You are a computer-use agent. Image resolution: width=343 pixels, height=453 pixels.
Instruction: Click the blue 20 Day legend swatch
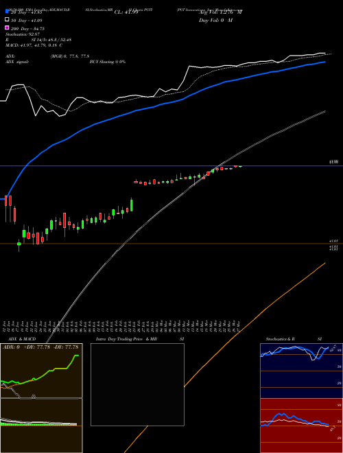[x=7, y=12]
